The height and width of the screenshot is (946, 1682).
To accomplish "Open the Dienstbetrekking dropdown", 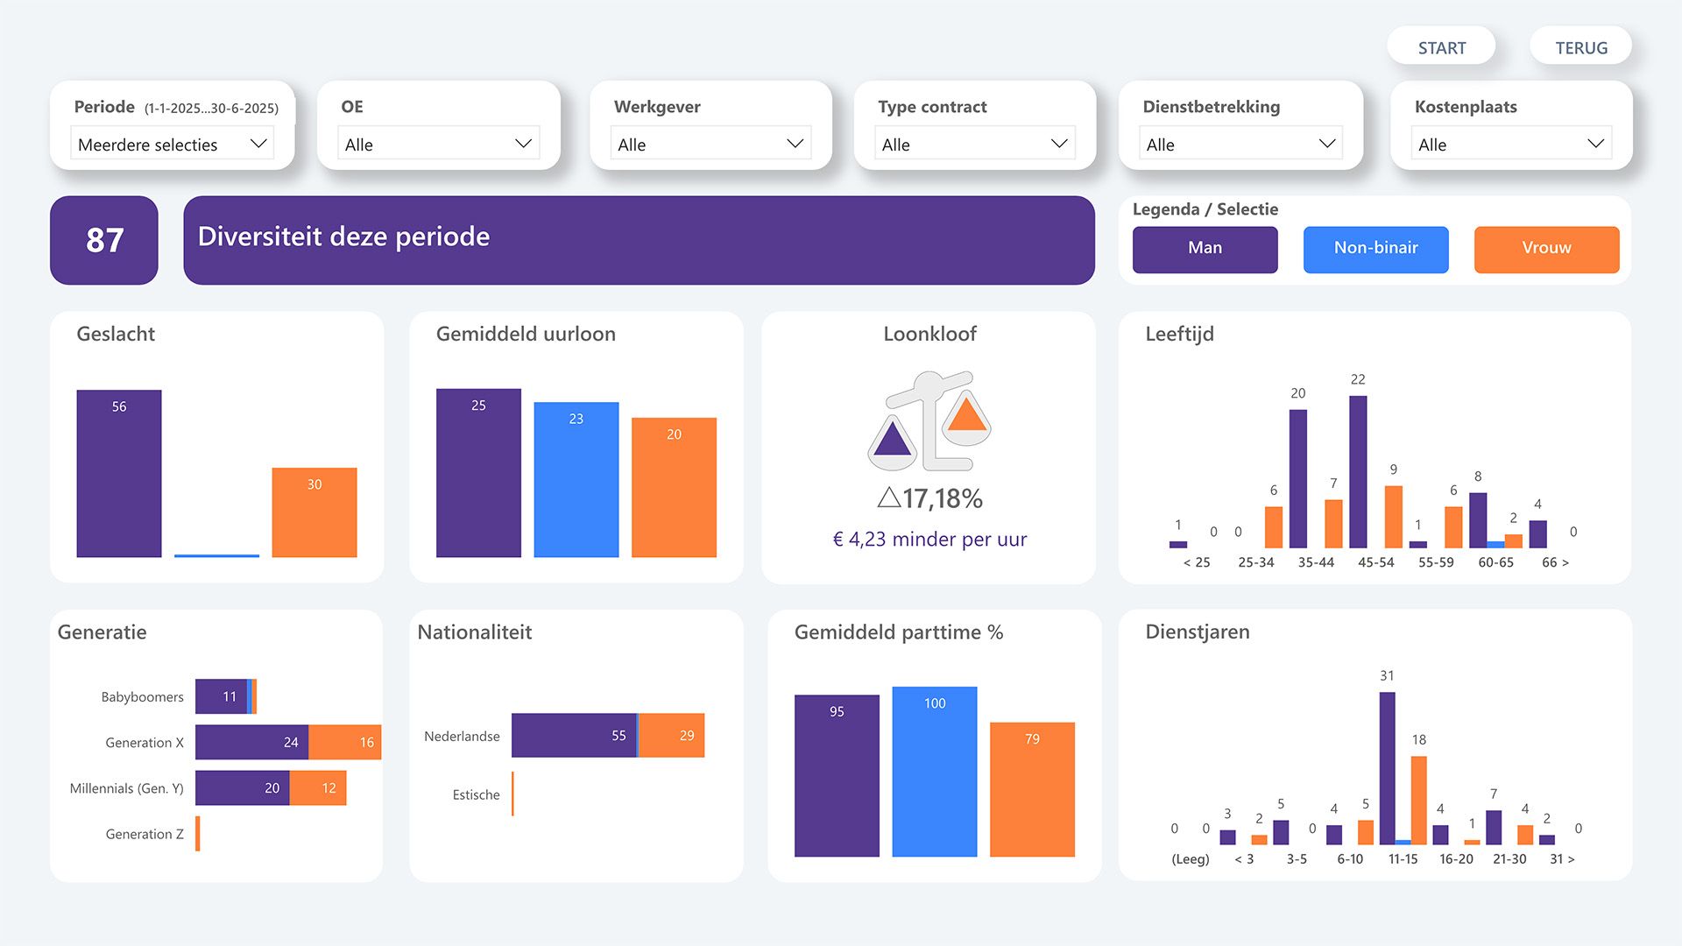I will click(x=1240, y=144).
